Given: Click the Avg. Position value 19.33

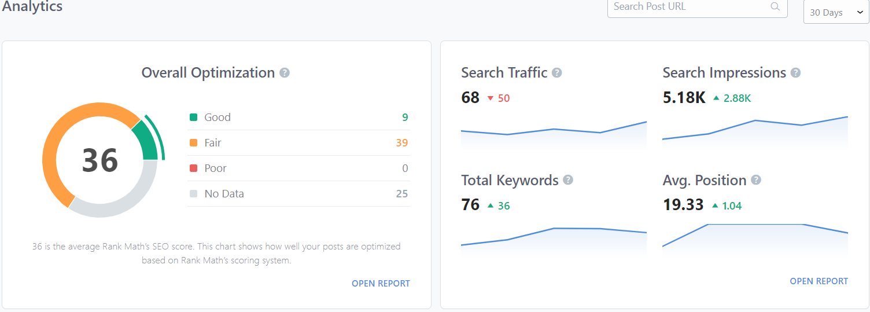Looking at the screenshot, I should coord(683,205).
